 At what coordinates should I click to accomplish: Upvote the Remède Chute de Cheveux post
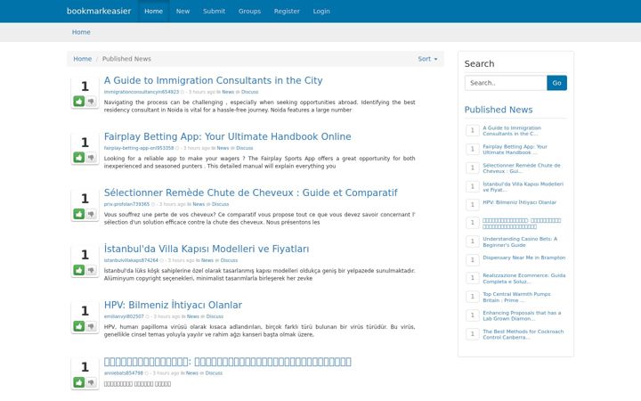pyautogui.click(x=79, y=214)
